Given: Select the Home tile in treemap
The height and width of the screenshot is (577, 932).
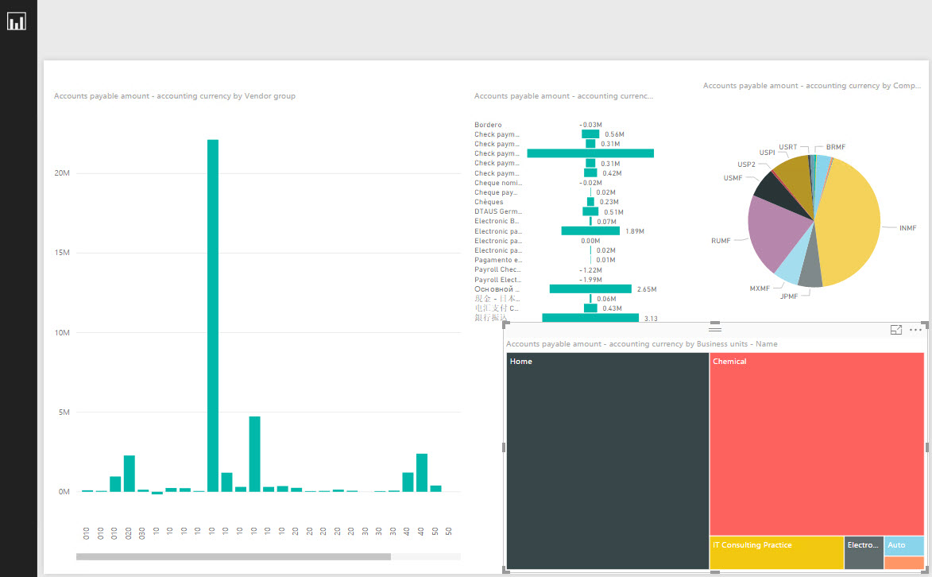Looking at the screenshot, I should 607,461.
